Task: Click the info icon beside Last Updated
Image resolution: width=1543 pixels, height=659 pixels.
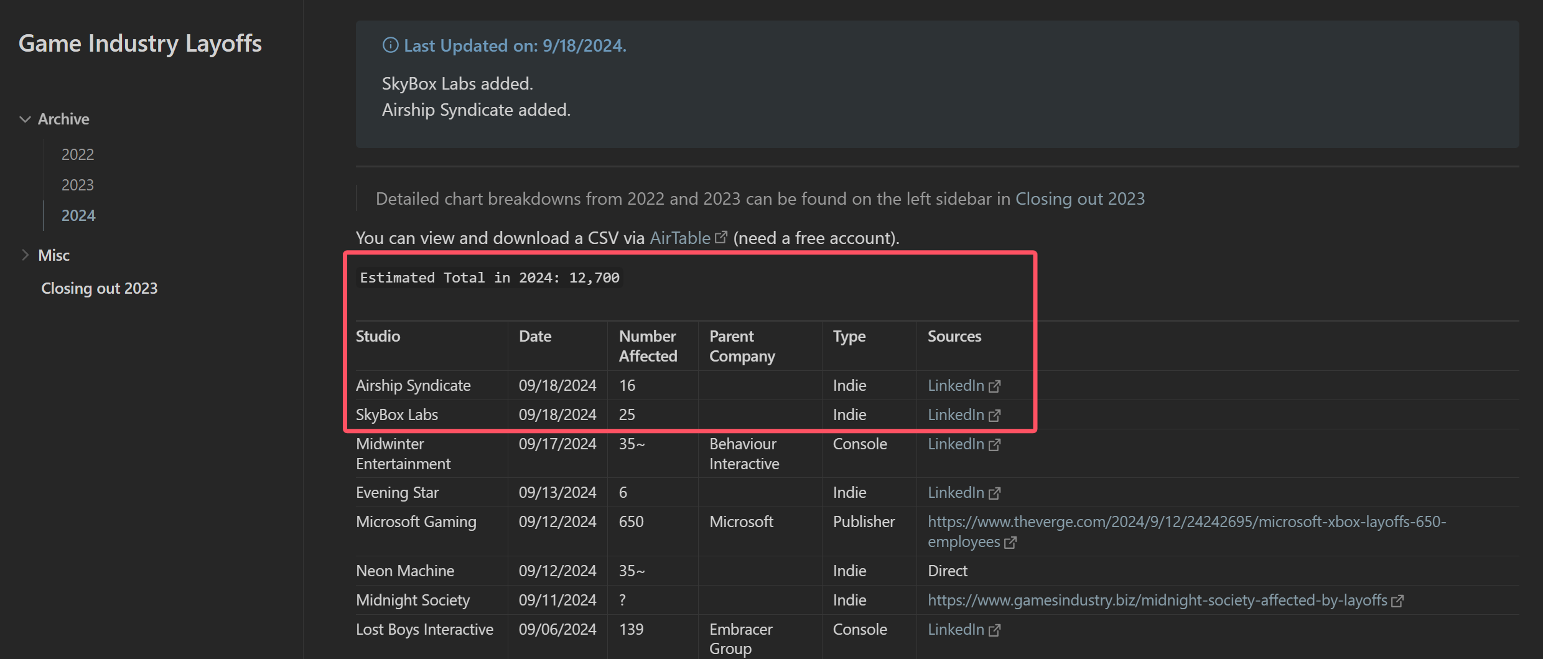Action: pos(390,45)
